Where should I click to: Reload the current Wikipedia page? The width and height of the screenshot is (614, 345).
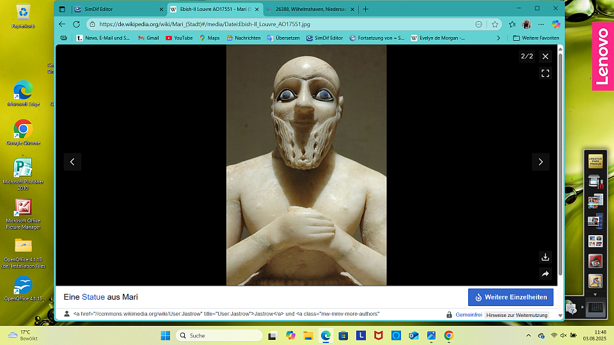coord(76,24)
